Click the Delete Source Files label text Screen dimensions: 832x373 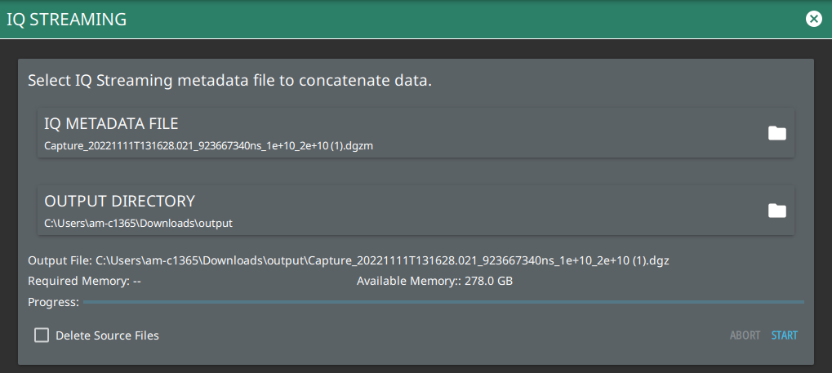(x=107, y=335)
